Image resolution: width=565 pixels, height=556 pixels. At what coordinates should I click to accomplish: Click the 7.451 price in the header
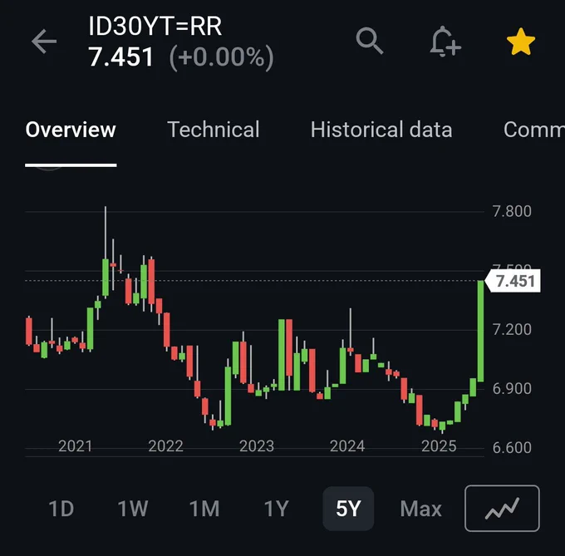(x=121, y=57)
